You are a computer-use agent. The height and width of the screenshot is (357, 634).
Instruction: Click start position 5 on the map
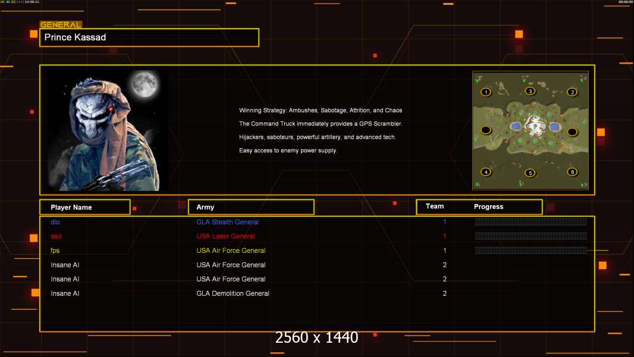(530, 173)
